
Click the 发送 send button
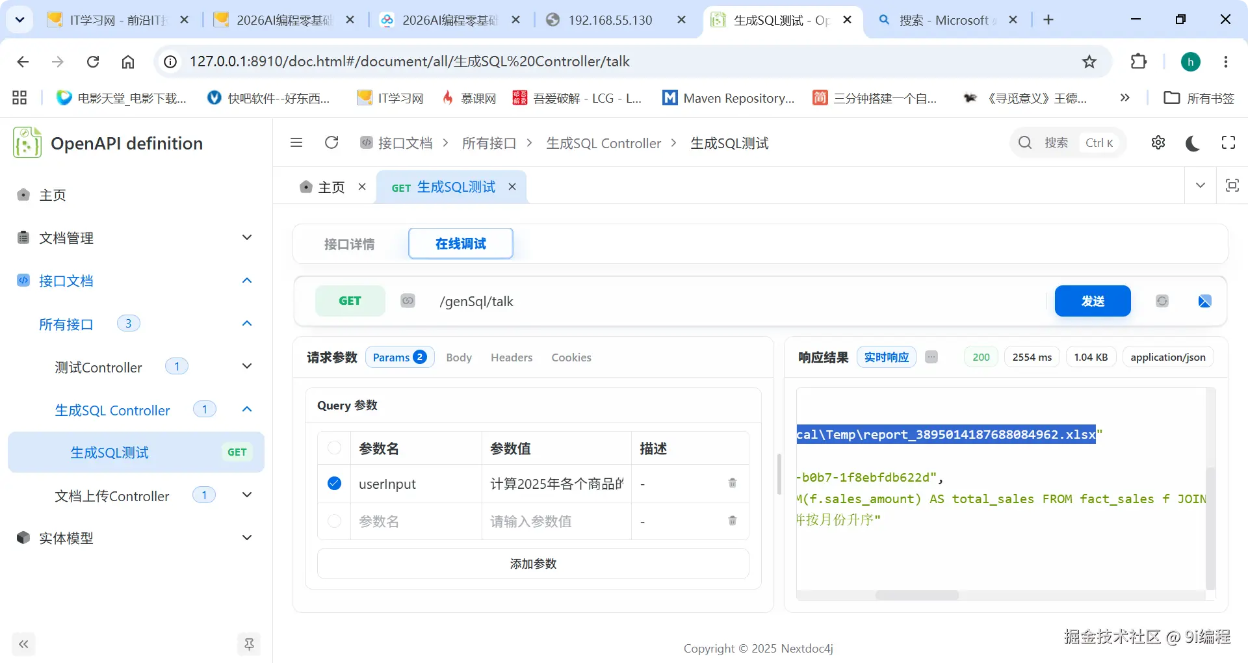pyautogui.click(x=1093, y=301)
